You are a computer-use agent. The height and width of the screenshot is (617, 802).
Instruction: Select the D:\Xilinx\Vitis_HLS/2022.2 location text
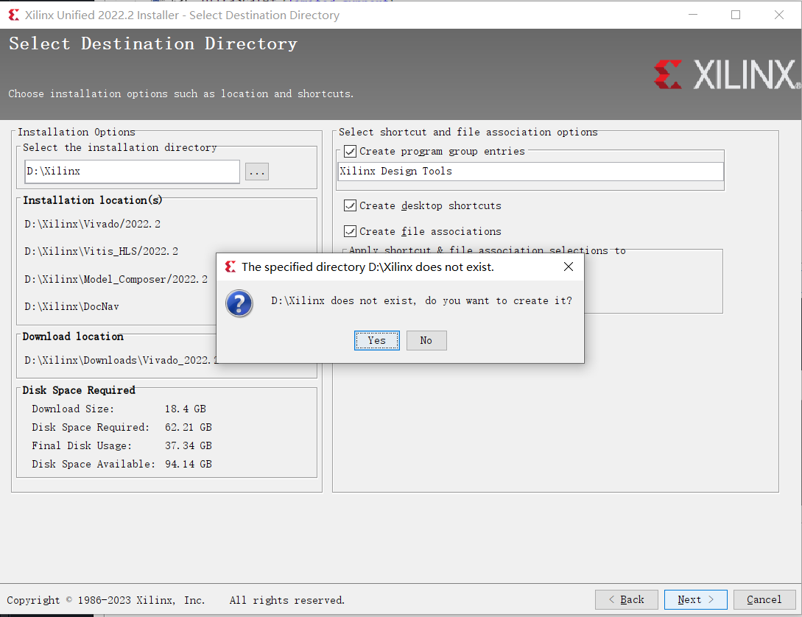click(102, 252)
